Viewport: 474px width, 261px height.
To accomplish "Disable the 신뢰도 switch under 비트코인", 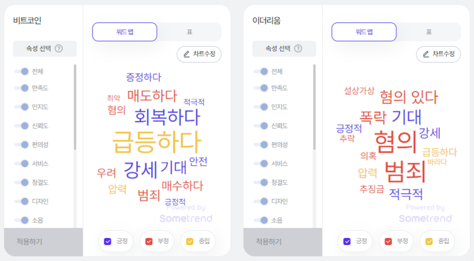I will pyautogui.click(x=21, y=125).
